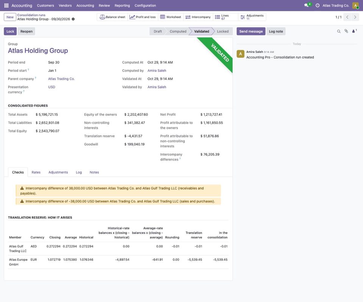Select the Locked status stage
363x302 pixels.
(x=223, y=31)
